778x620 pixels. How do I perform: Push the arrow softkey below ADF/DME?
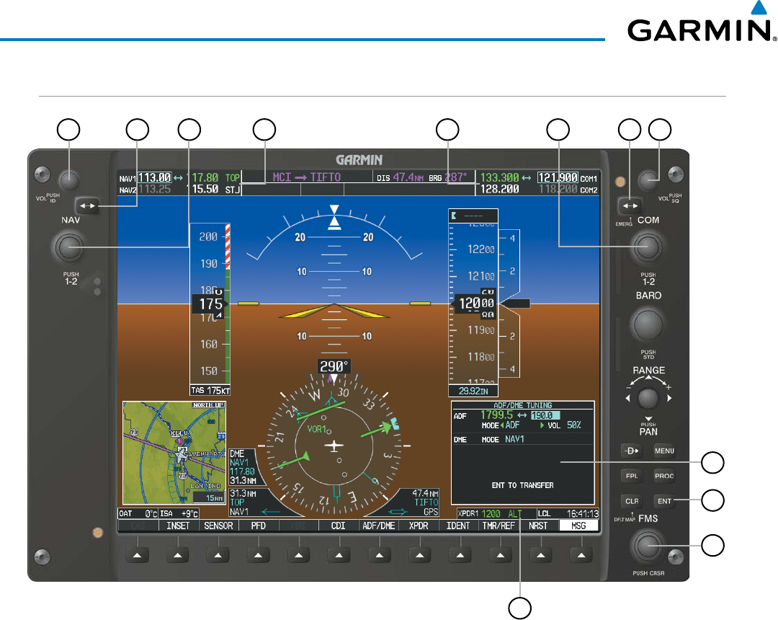pyautogui.click(x=379, y=555)
